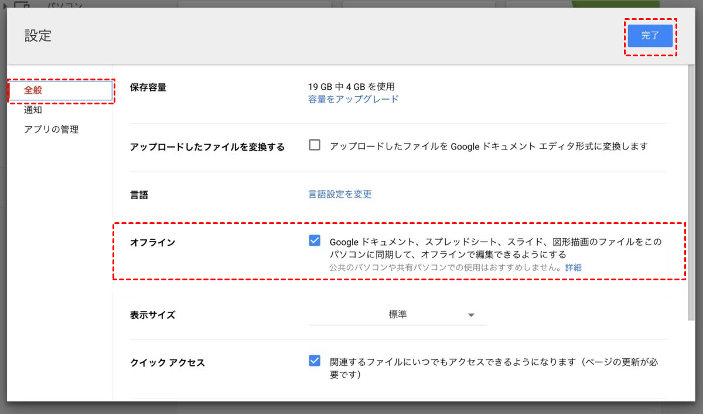Open the 表示サイズ dropdown showing 標準
This screenshot has width=703, height=414.
pyautogui.click(x=397, y=315)
